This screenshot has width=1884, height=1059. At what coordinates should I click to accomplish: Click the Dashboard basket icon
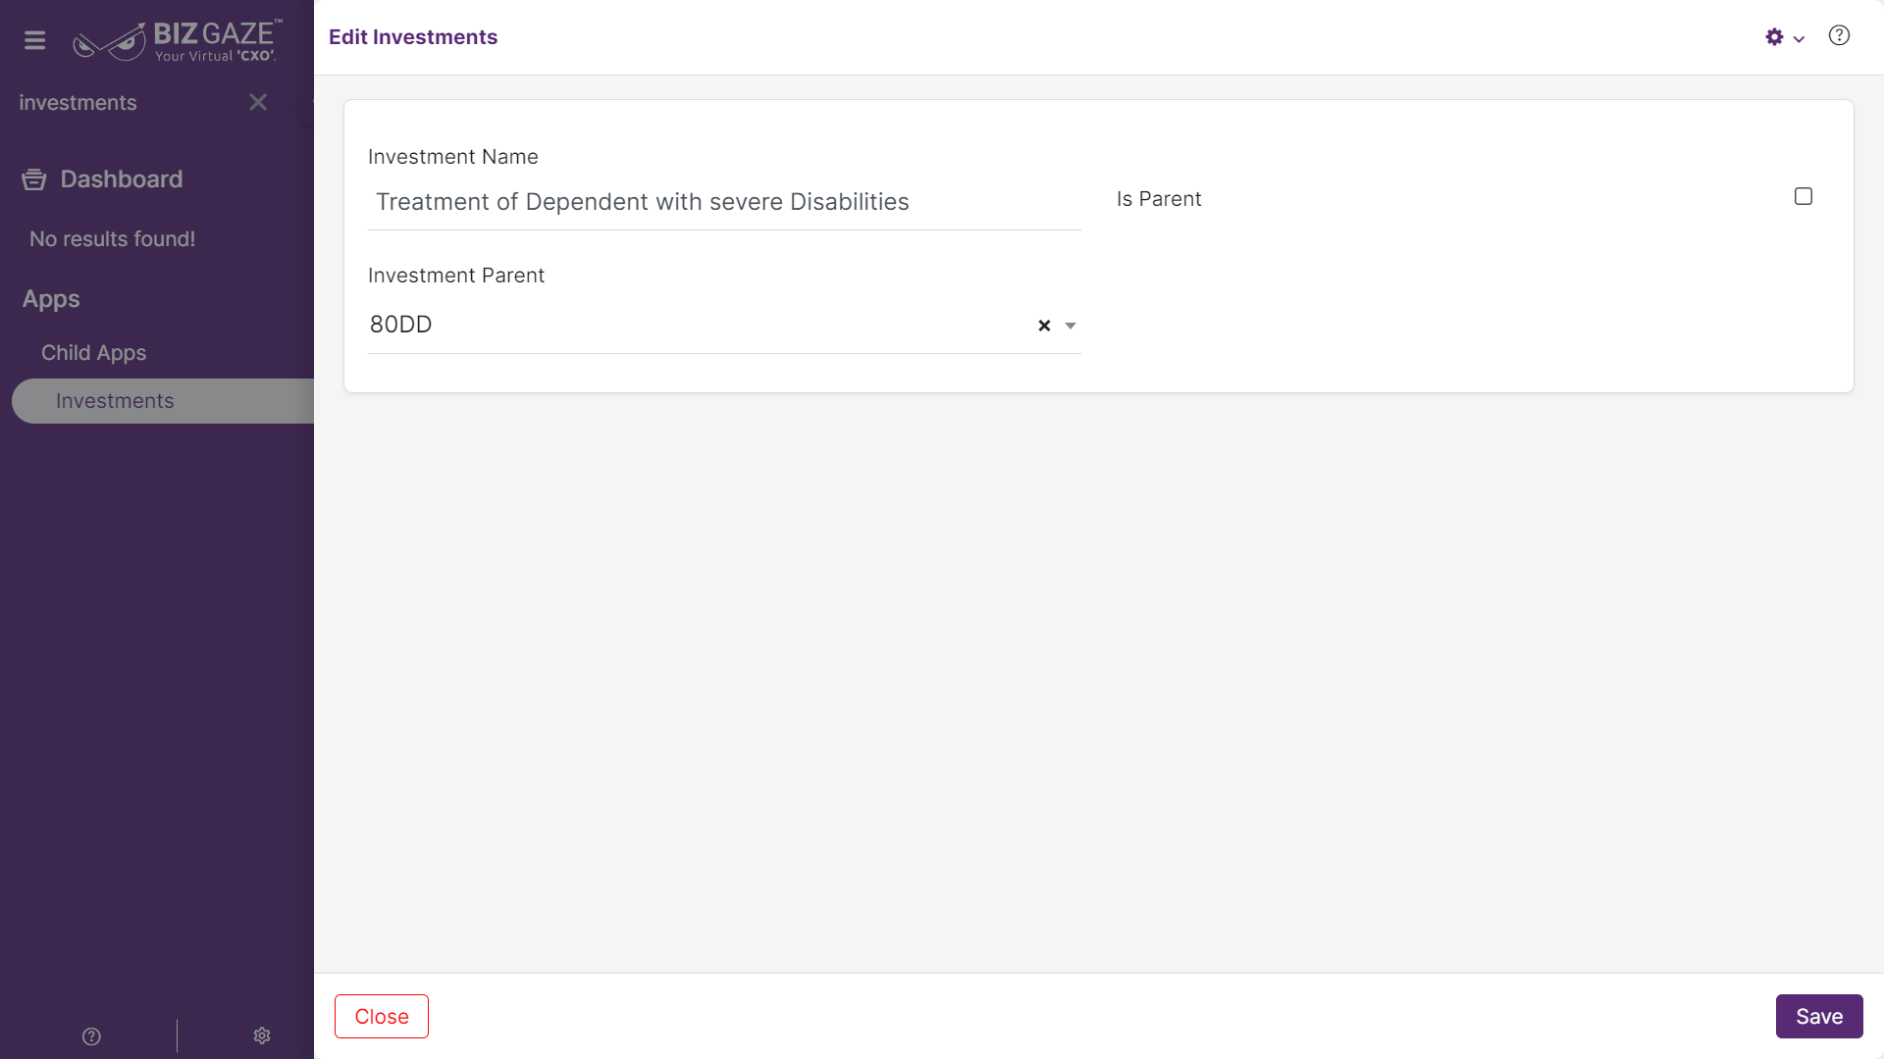[34, 179]
